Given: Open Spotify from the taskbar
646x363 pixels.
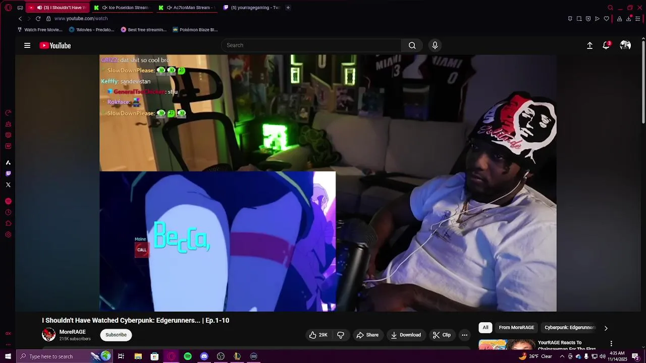Looking at the screenshot, I should (x=188, y=356).
